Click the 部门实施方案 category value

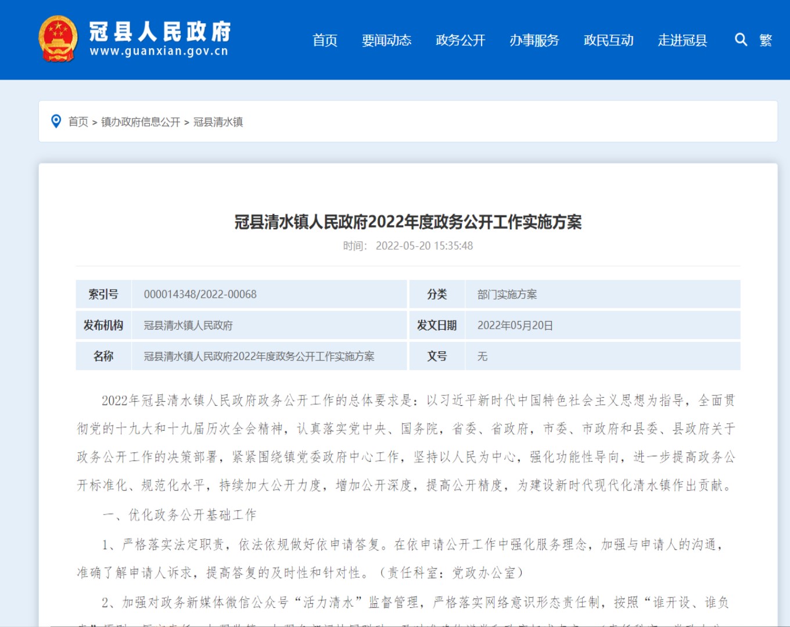point(507,294)
